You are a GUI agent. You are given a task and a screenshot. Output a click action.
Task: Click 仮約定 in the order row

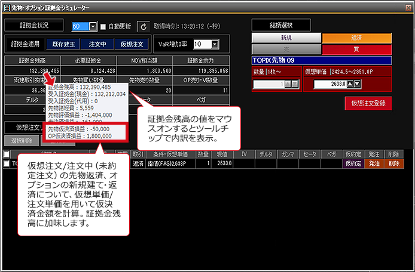click(x=353, y=163)
